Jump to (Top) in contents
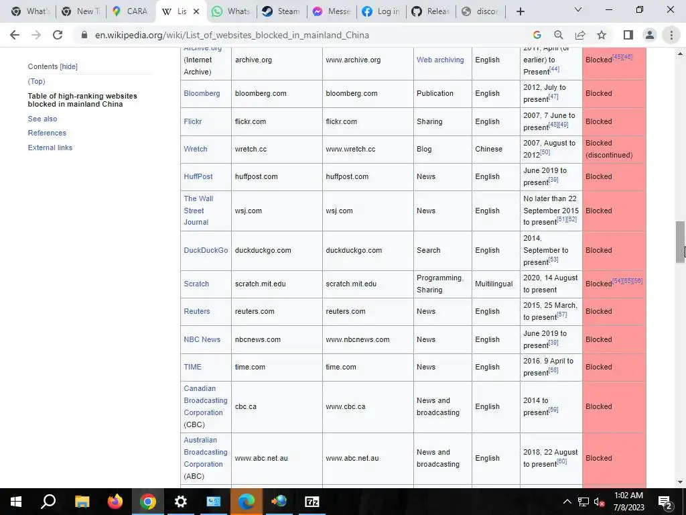The image size is (686, 515). [36, 81]
